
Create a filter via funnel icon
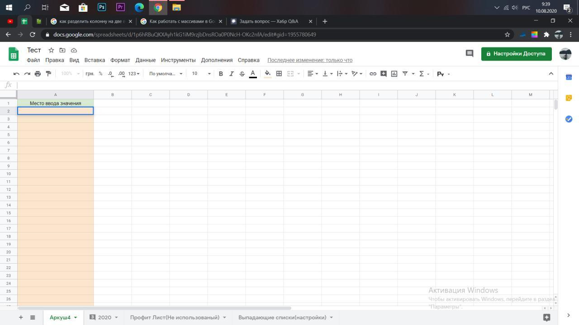(405, 74)
